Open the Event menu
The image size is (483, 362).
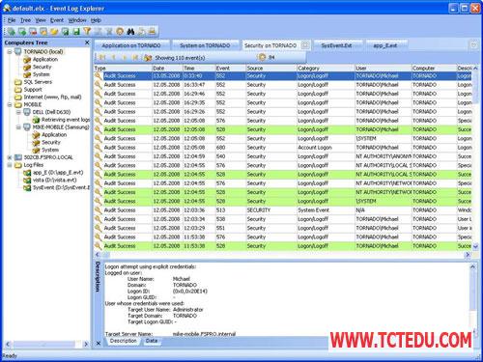(x=57, y=20)
